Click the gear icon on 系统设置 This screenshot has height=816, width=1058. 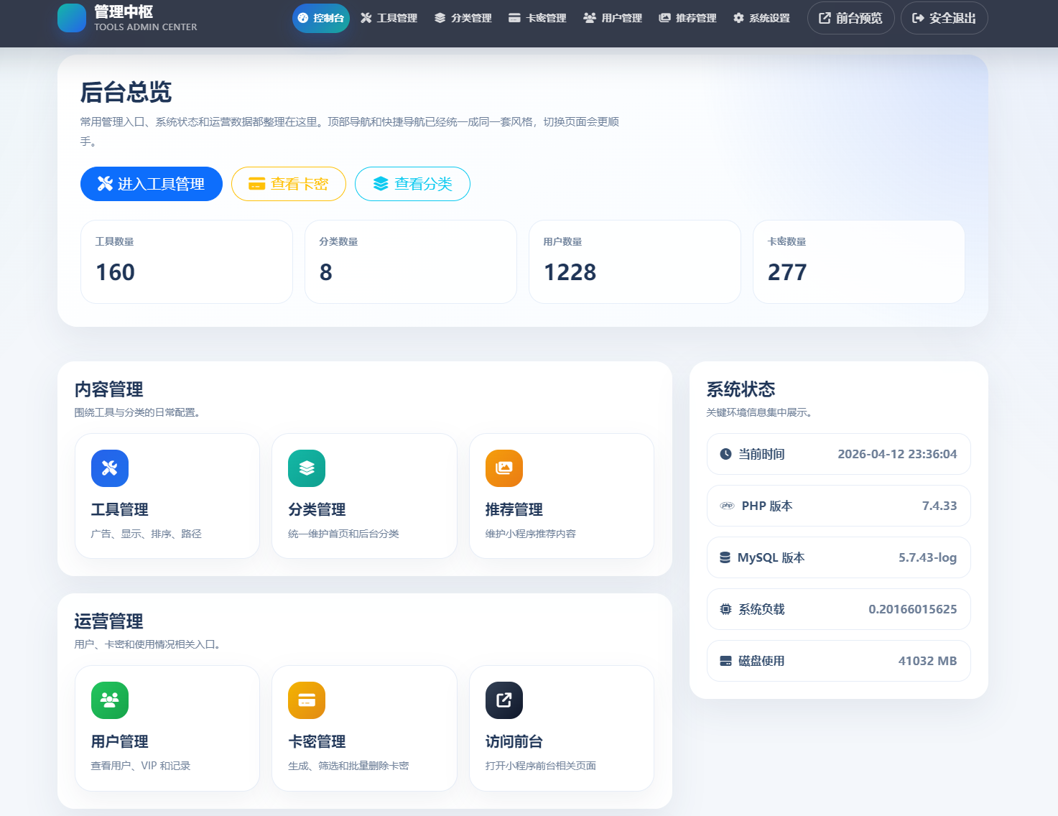[737, 17]
